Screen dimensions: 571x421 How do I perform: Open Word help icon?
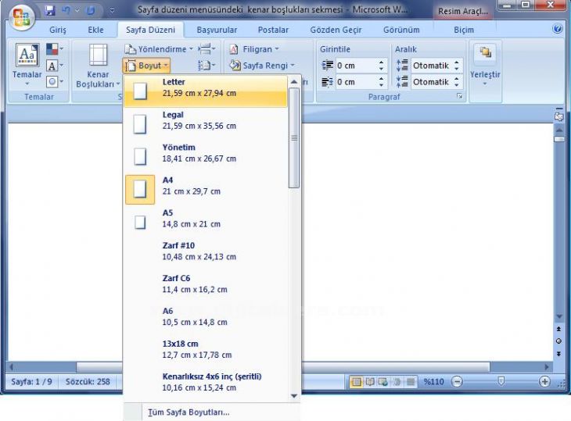click(558, 29)
